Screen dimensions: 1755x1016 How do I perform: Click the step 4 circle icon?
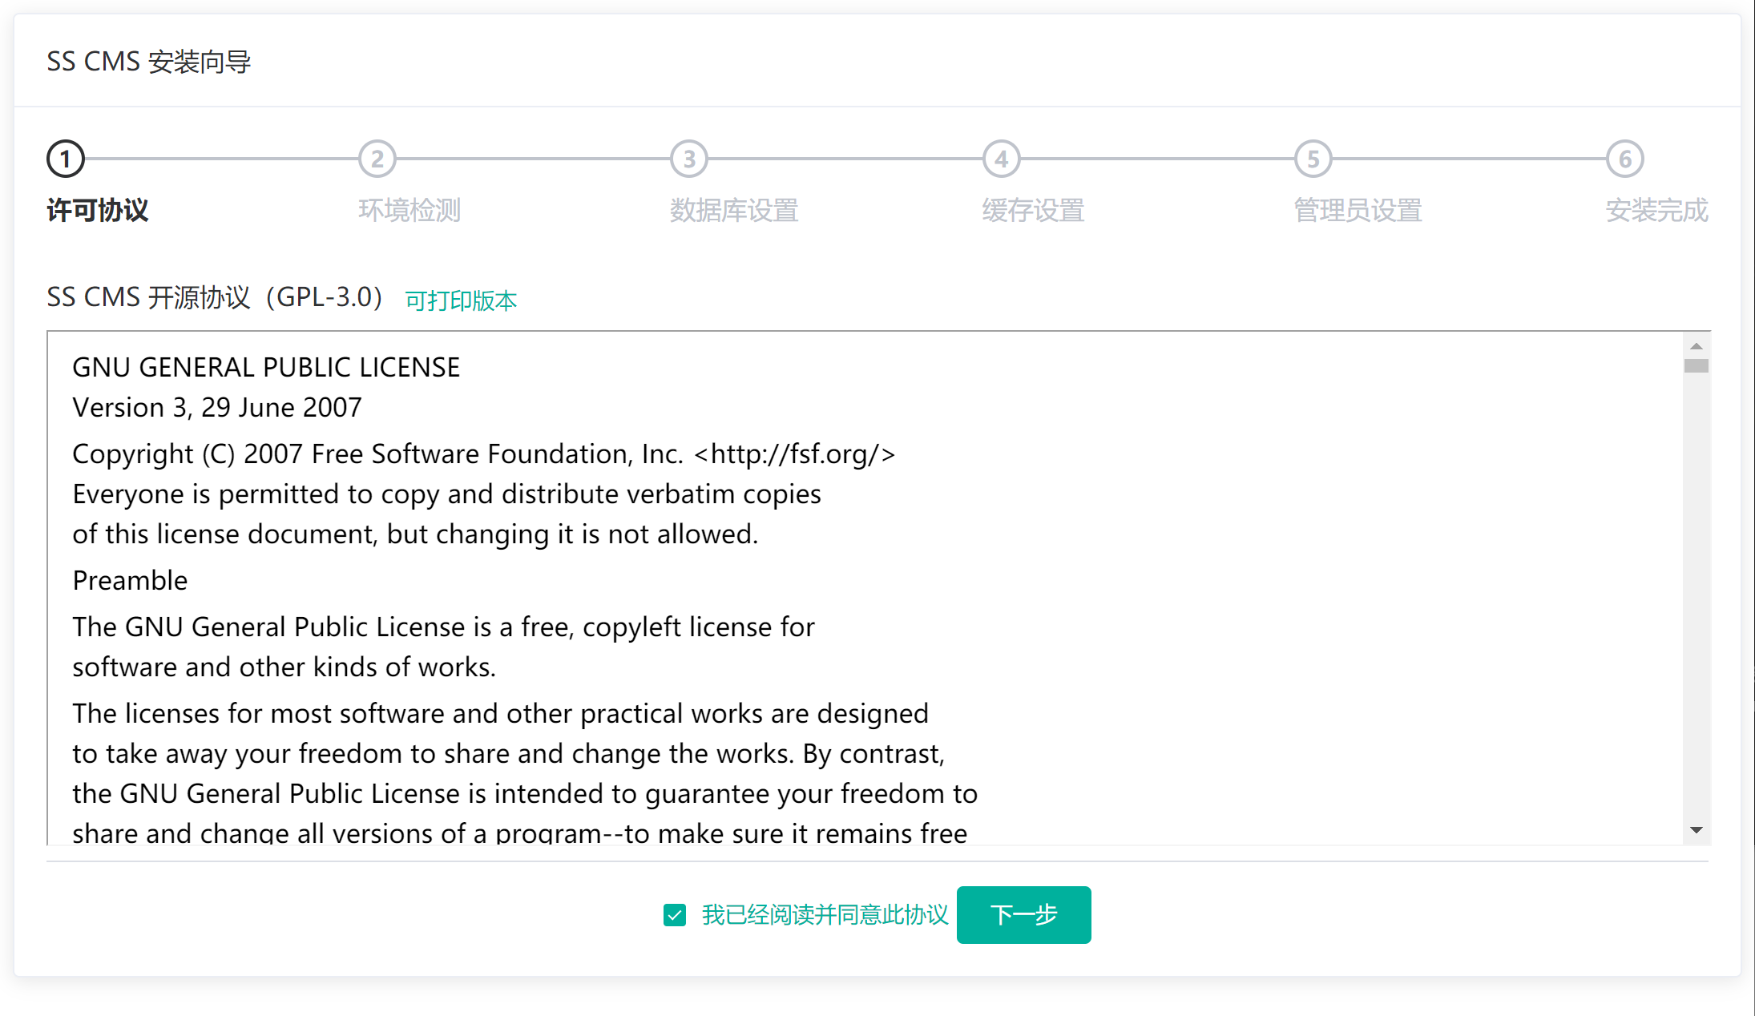click(1001, 159)
